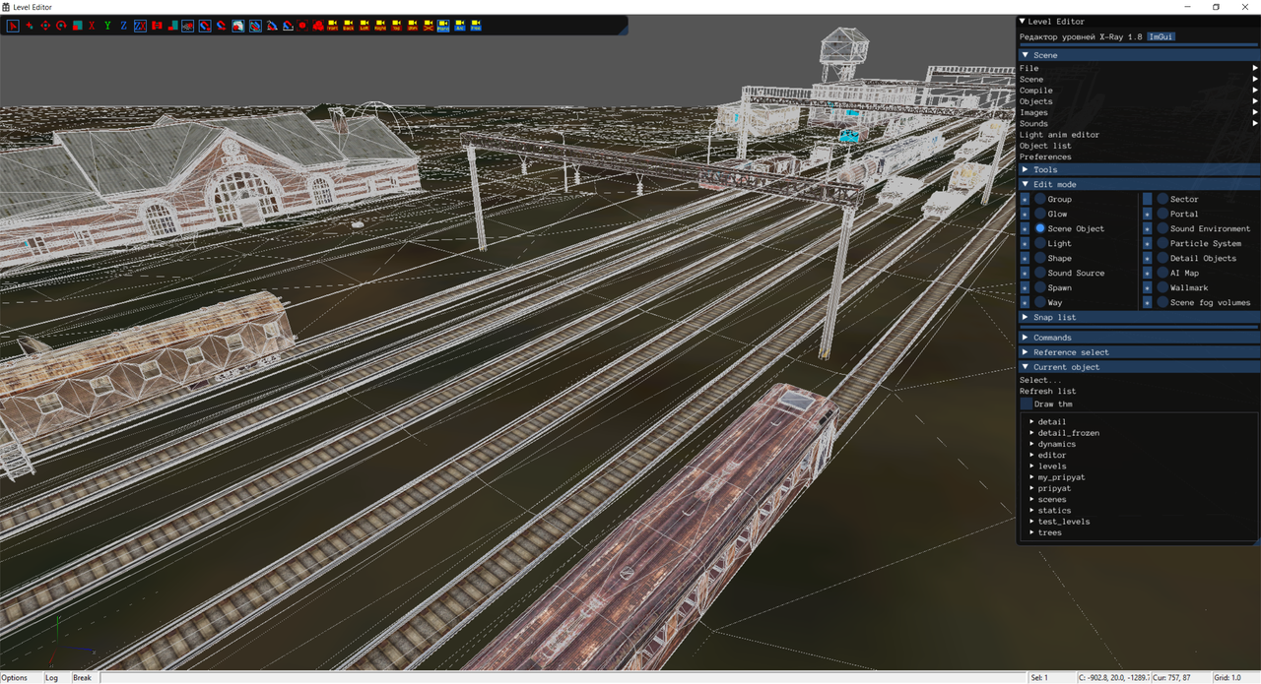The height and width of the screenshot is (684, 1261).
Task: Open the Sounds submenu
Action: 1138,124
